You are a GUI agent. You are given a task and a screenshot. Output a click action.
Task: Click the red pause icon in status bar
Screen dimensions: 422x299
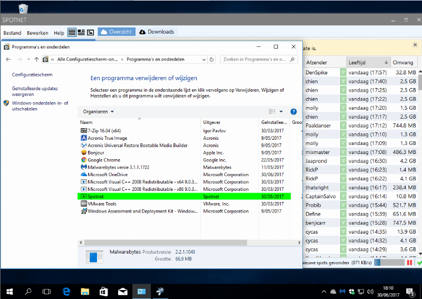pyautogui.click(x=409, y=263)
